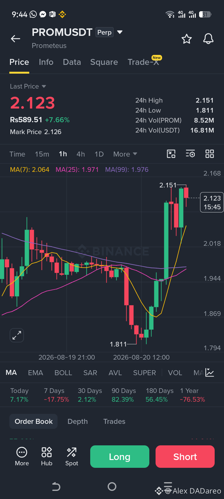Tap the Long button

[120, 457]
